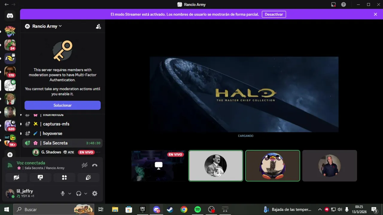Open File Explorer from the taskbar

click(x=115, y=209)
